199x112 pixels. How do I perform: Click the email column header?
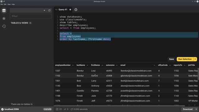123,65
